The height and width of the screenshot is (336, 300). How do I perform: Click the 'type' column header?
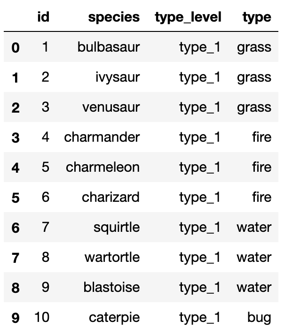point(257,17)
